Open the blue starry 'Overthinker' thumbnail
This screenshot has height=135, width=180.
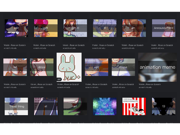point(105,106)
